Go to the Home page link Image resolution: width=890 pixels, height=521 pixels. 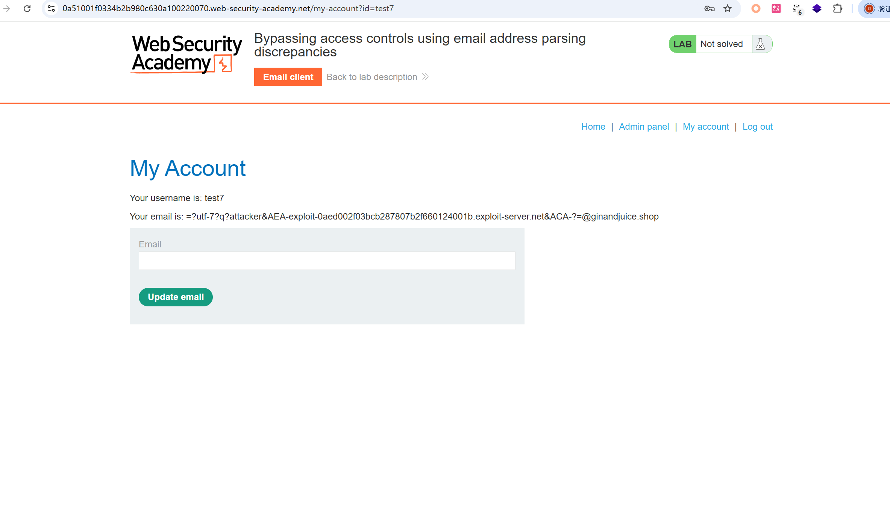tap(593, 127)
